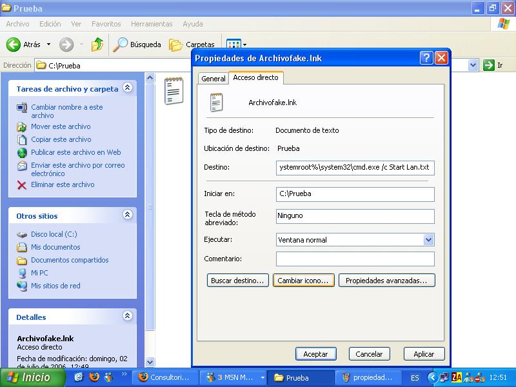The width and height of the screenshot is (516, 387).
Task: Open the Herramientas menu
Action: pyautogui.click(x=152, y=24)
